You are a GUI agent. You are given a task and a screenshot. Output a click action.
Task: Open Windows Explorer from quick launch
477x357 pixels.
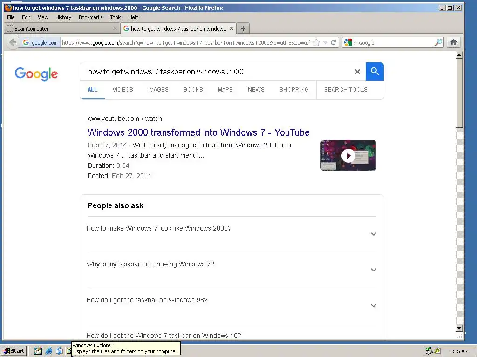click(x=69, y=351)
